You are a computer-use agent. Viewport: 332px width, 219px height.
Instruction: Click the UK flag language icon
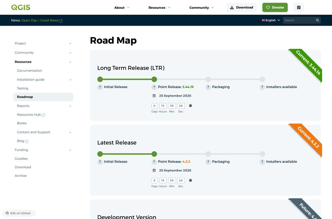[x=263, y=20]
